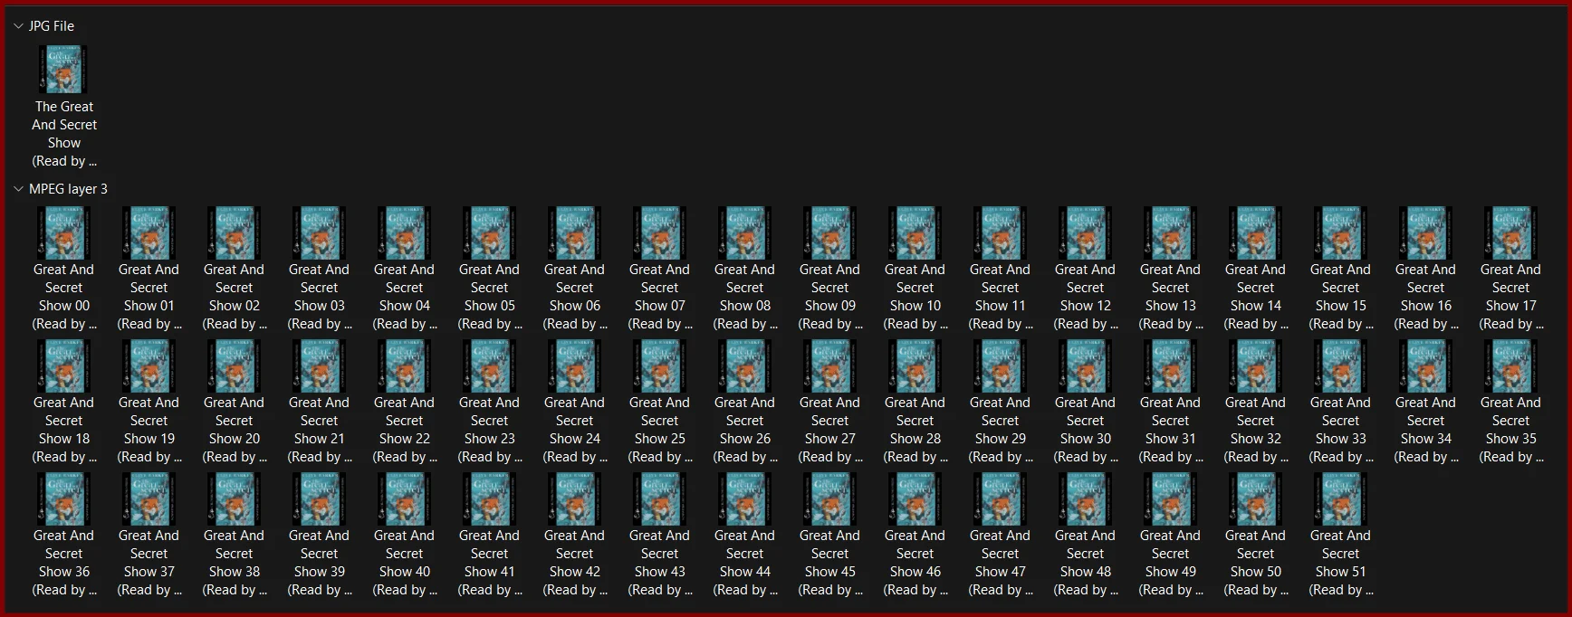Click the file name Great And Secret Show 08
The image size is (1572, 617).
point(745,297)
